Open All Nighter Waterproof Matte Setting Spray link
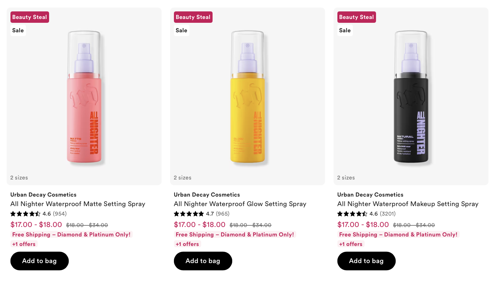498x283 pixels. [78, 204]
